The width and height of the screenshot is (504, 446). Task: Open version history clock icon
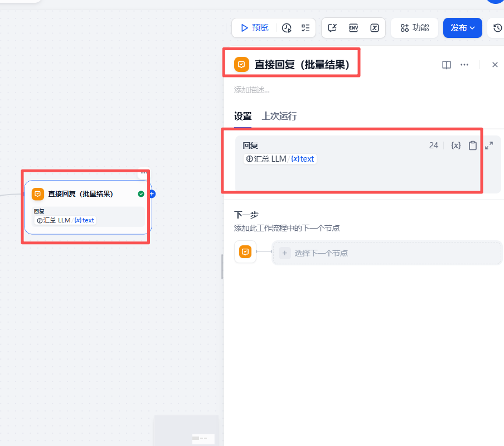[x=497, y=28]
